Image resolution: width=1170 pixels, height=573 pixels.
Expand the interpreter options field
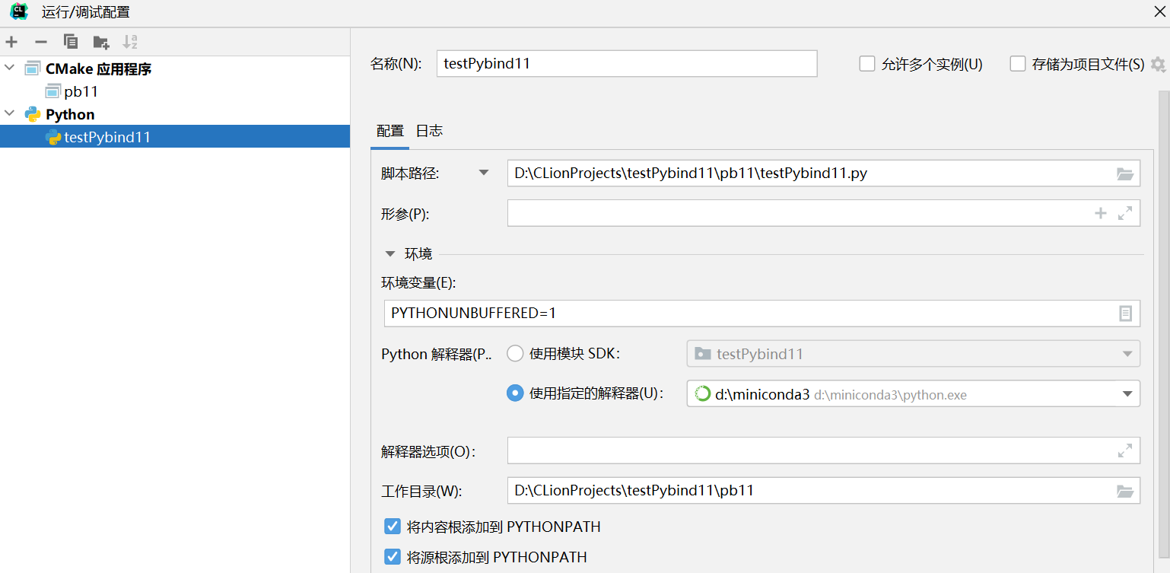click(x=1125, y=450)
